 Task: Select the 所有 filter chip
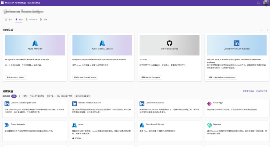click(14, 96)
